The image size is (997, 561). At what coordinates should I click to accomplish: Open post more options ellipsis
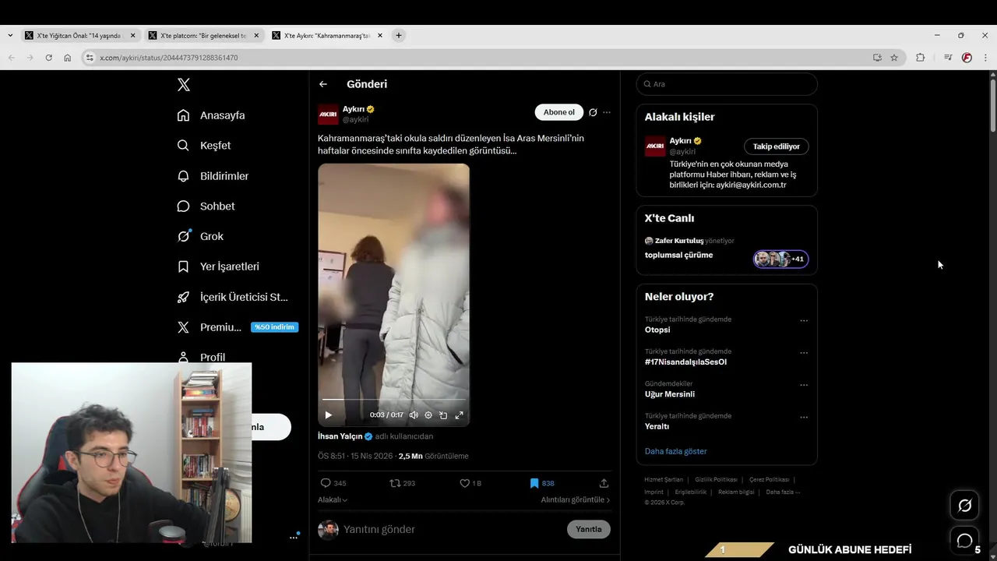[607, 112]
